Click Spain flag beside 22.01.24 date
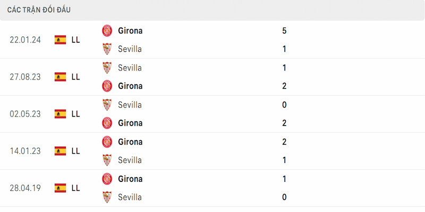The height and width of the screenshot is (212, 425). (x=60, y=40)
